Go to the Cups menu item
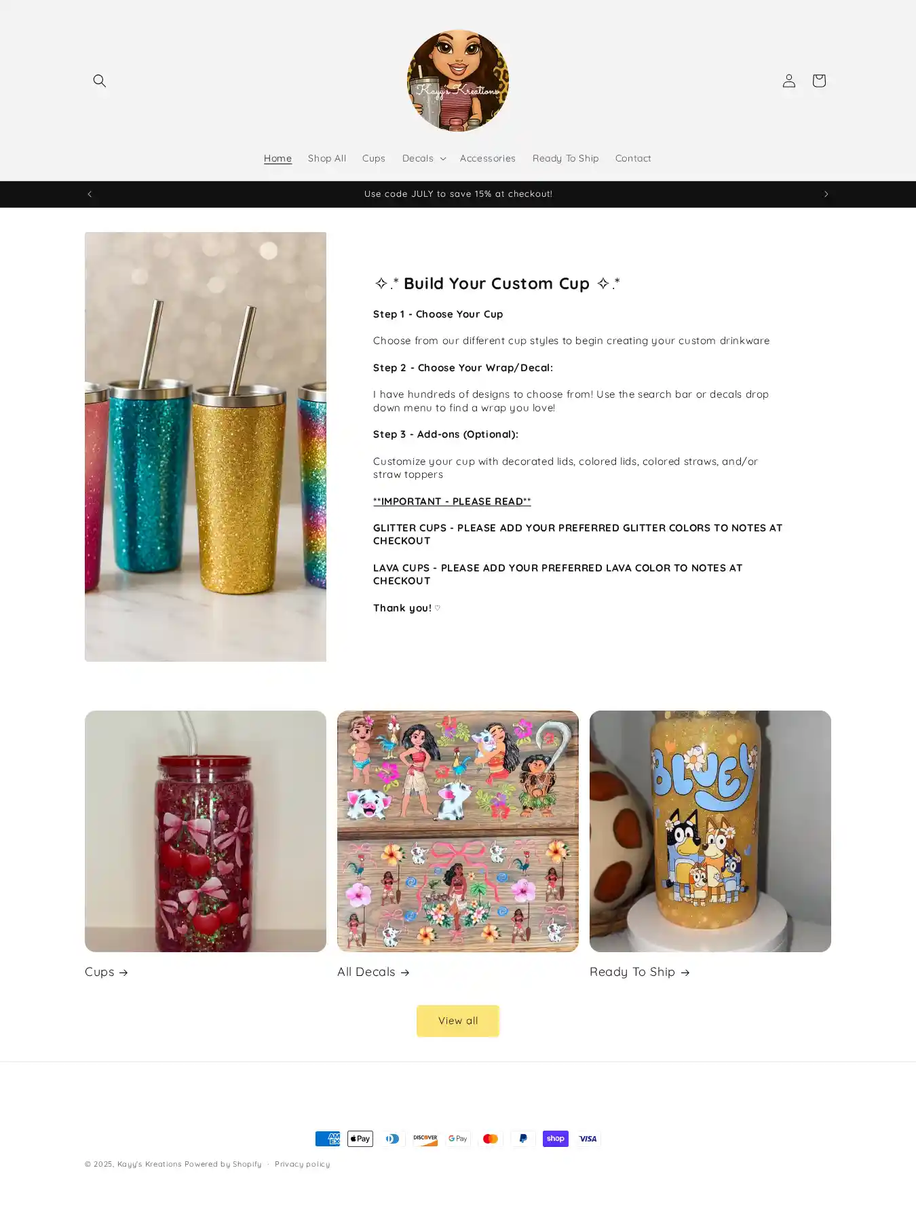916x1206 pixels. [374, 158]
